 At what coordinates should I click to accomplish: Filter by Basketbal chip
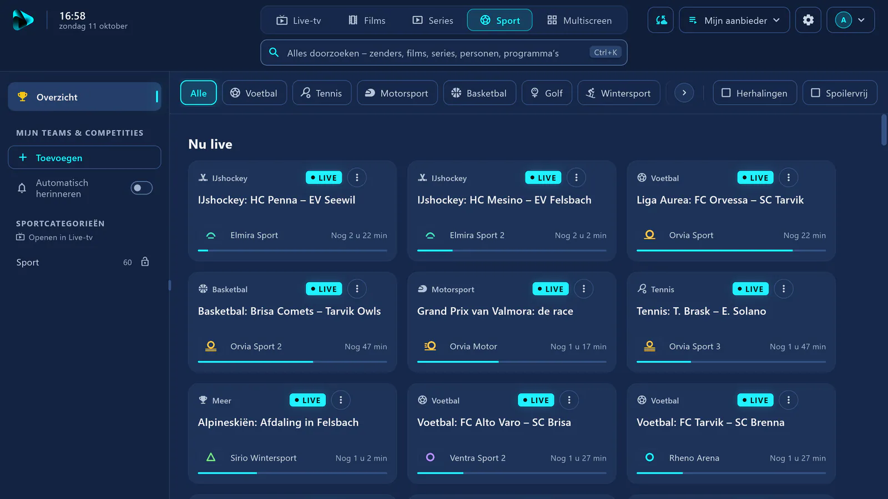coord(480,93)
